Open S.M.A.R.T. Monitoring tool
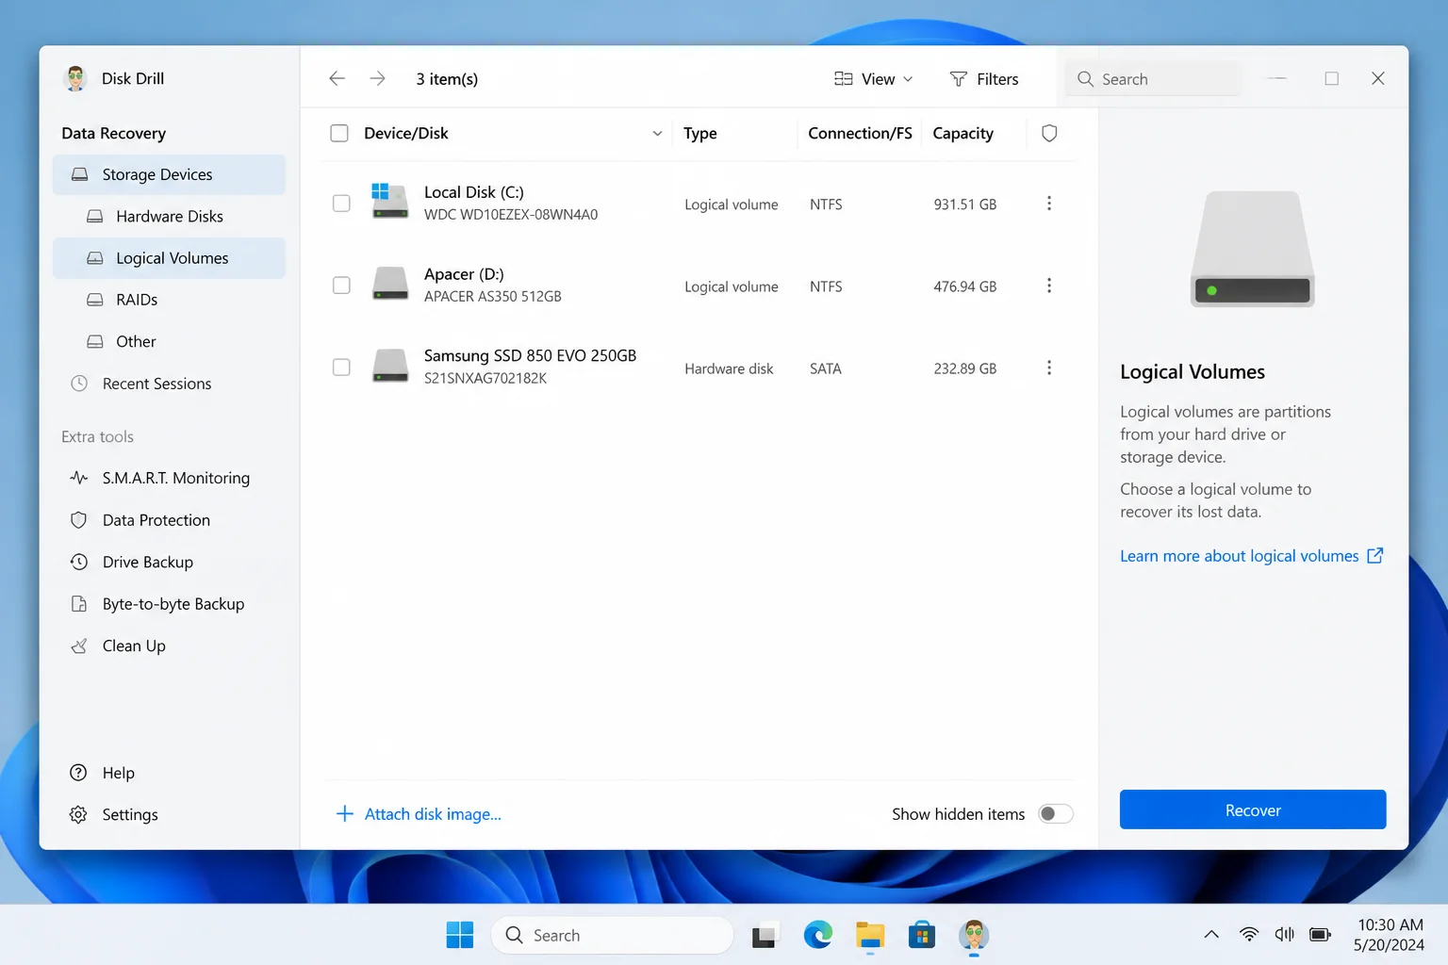This screenshot has height=965, width=1448. tap(169, 478)
